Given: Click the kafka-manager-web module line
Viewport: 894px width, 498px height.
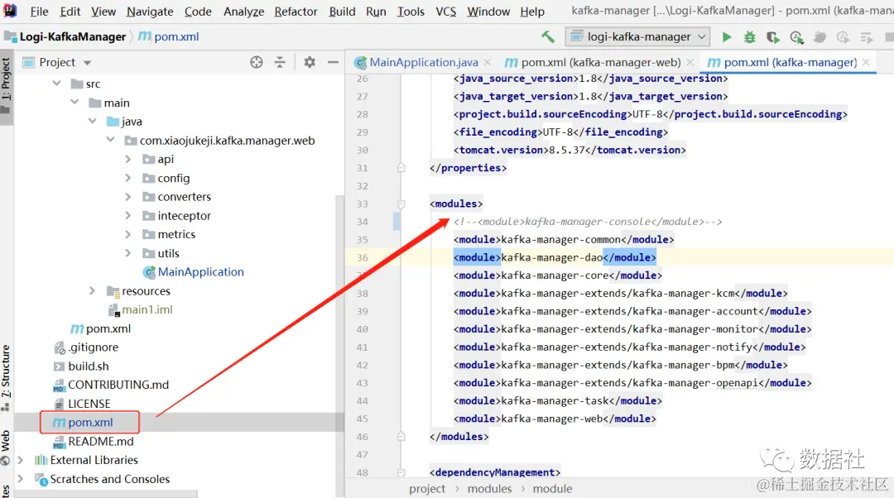Looking at the screenshot, I should pyautogui.click(x=555, y=419).
